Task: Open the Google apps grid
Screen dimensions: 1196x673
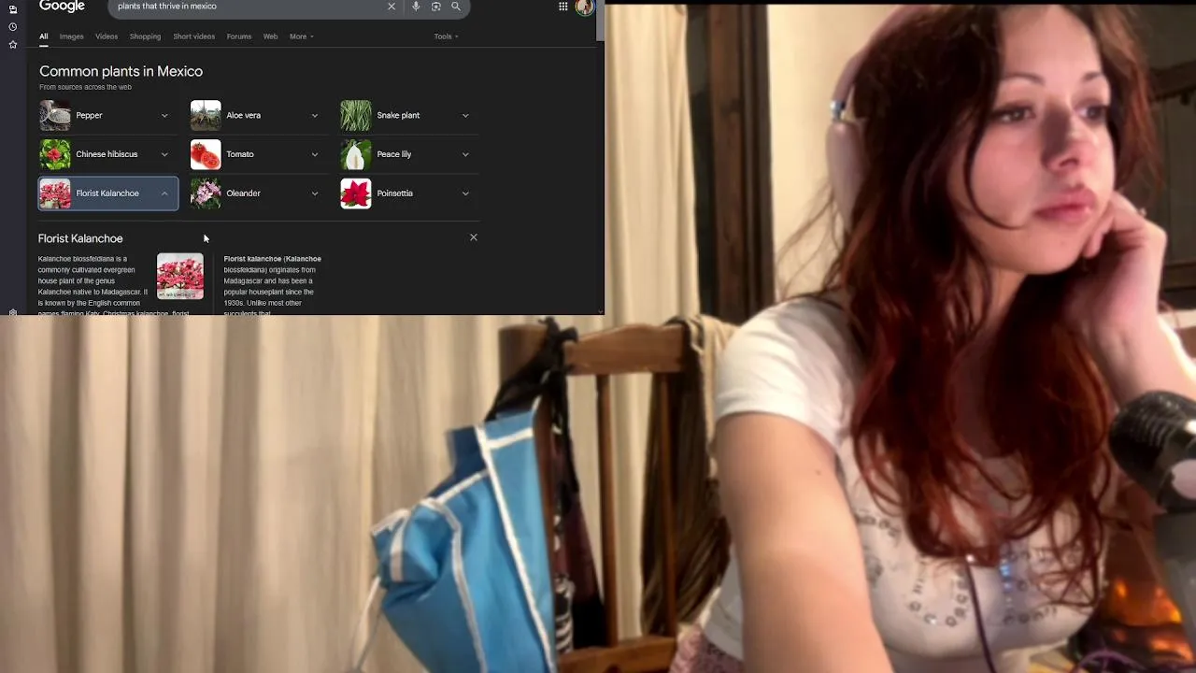Action: [563, 7]
